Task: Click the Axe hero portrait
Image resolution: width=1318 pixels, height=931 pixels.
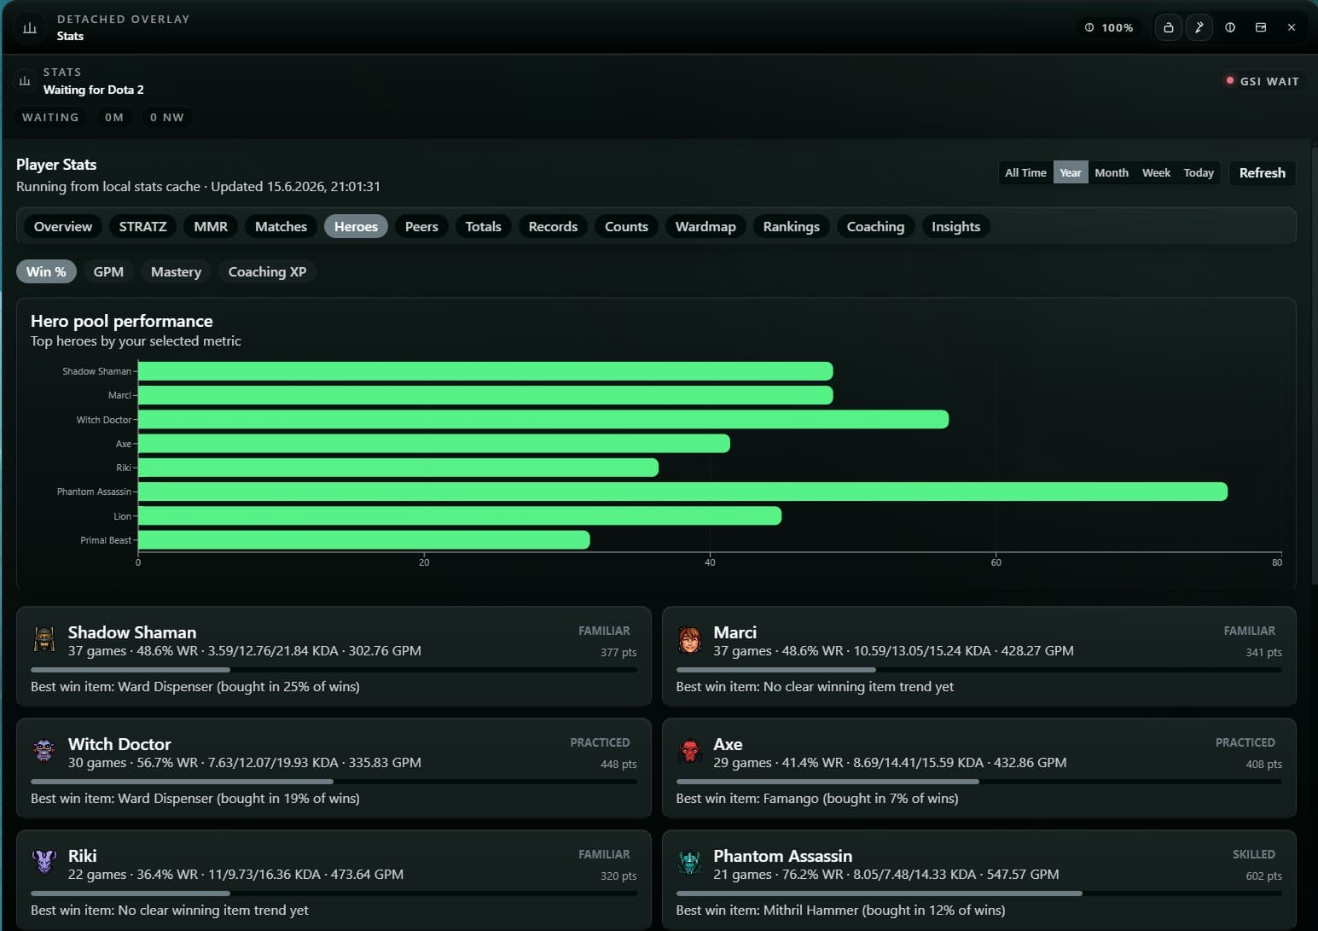Action: pyautogui.click(x=689, y=751)
